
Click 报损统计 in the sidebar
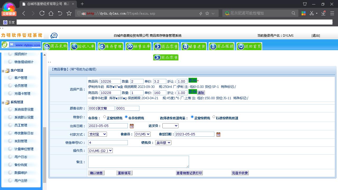tap(21, 54)
